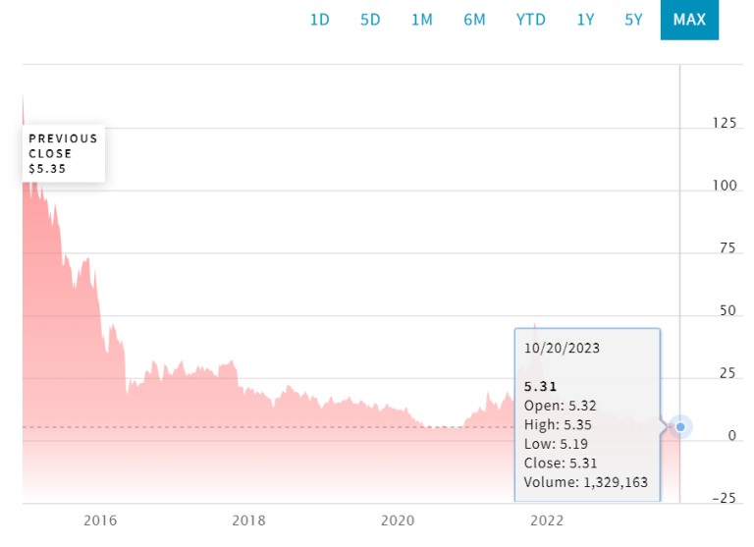Click the 10/20/2023 date in tooltip
This screenshot has height=547, width=754.
tap(562, 348)
